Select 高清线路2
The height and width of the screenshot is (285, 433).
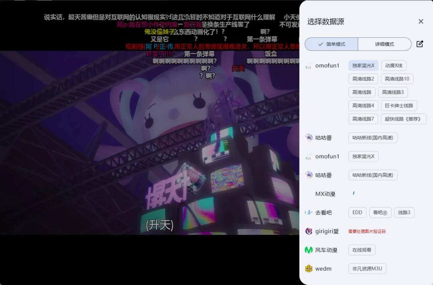(363, 79)
